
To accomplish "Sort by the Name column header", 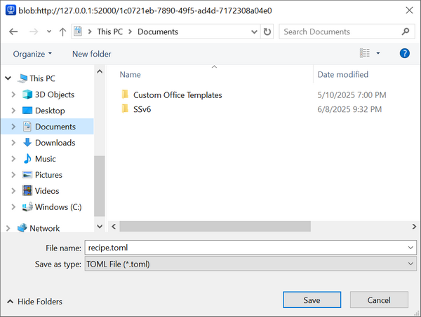I will 130,74.
